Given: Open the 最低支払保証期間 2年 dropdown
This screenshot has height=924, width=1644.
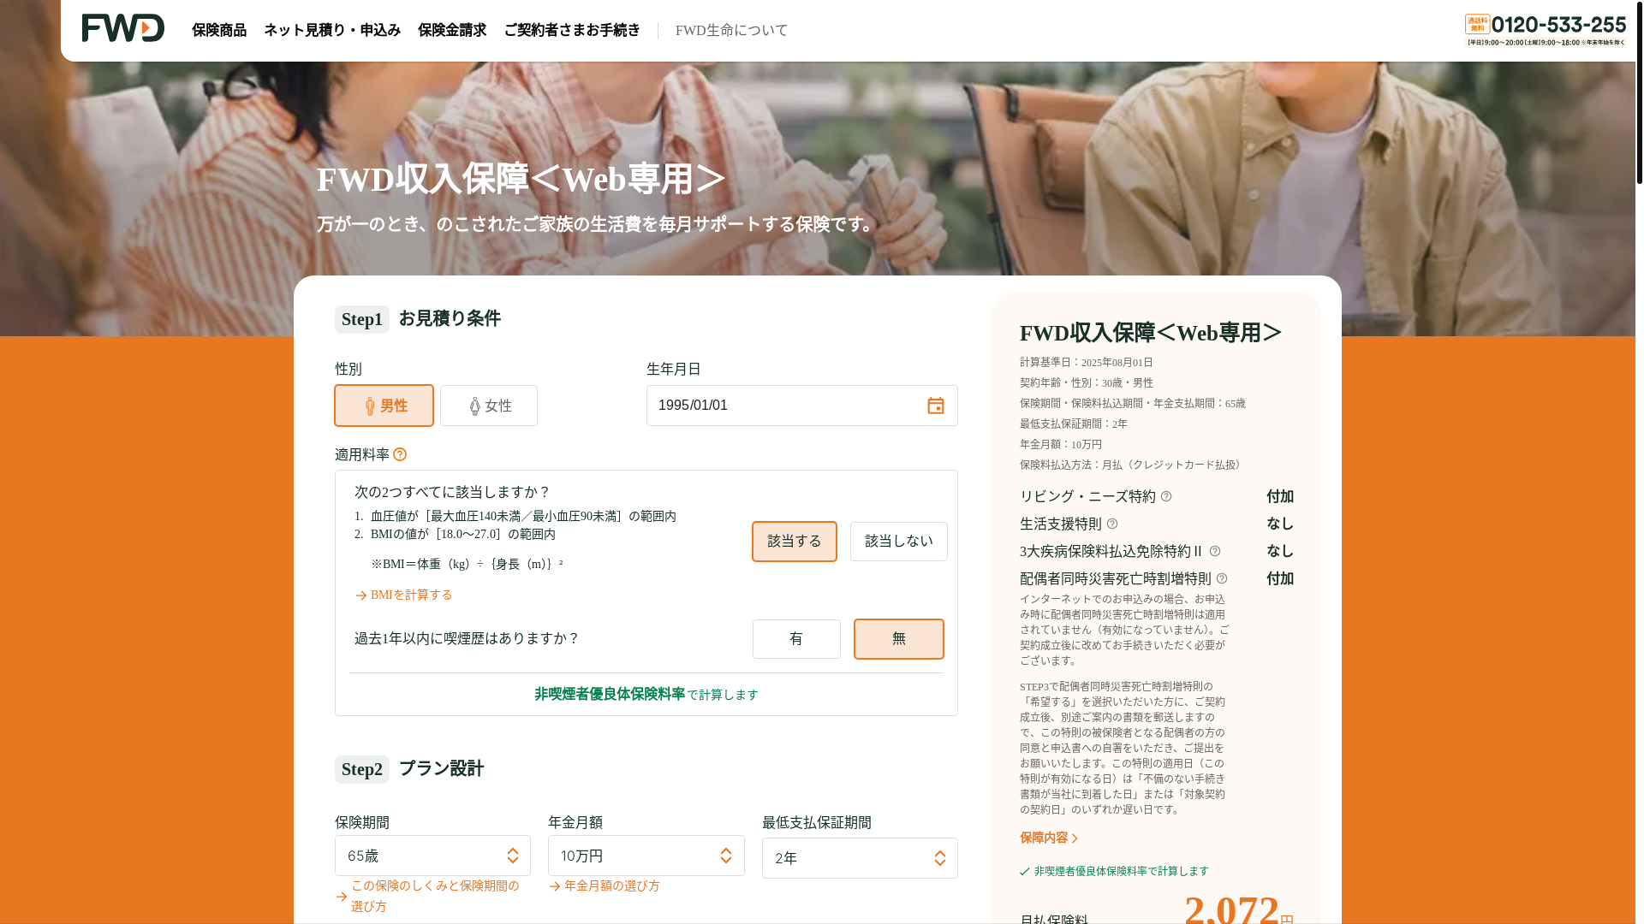Looking at the screenshot, I should pyautogui.click(x=860, y=858).
